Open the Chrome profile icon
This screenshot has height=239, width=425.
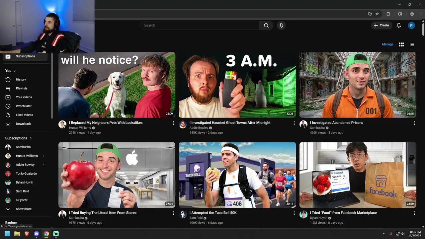coord(412,14)
